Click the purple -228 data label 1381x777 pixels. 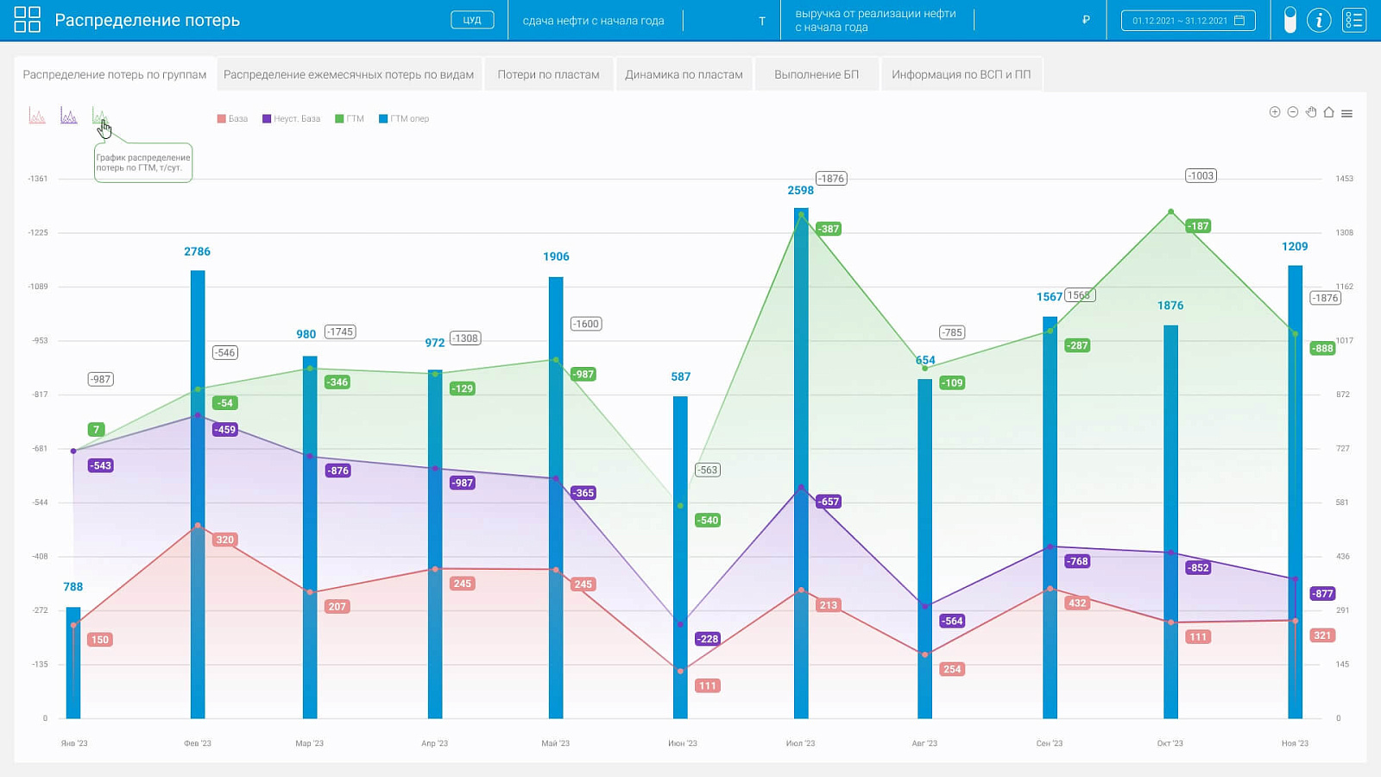point(708,639)
